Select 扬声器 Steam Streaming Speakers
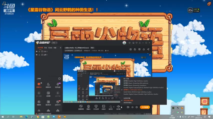Viewport: 213px width, 119px height. [135, 85]
